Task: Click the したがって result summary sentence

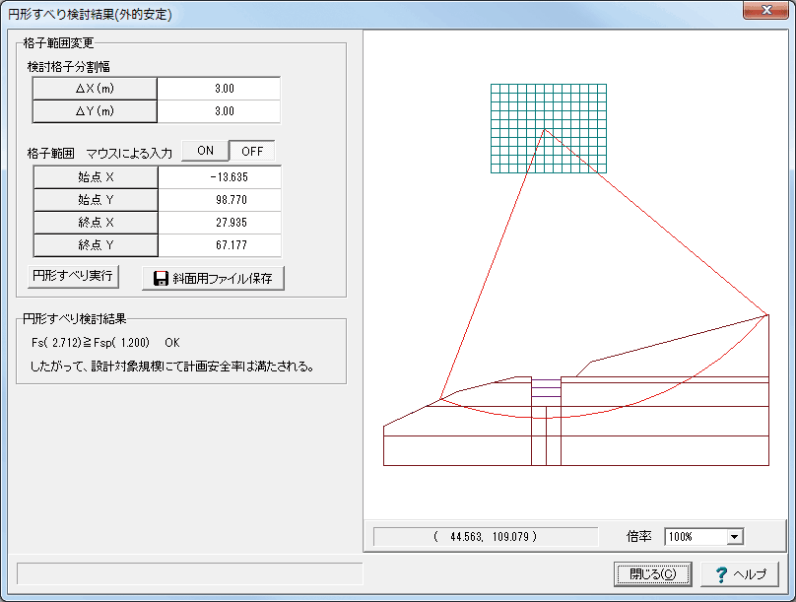Action: [x=172, y=366]
